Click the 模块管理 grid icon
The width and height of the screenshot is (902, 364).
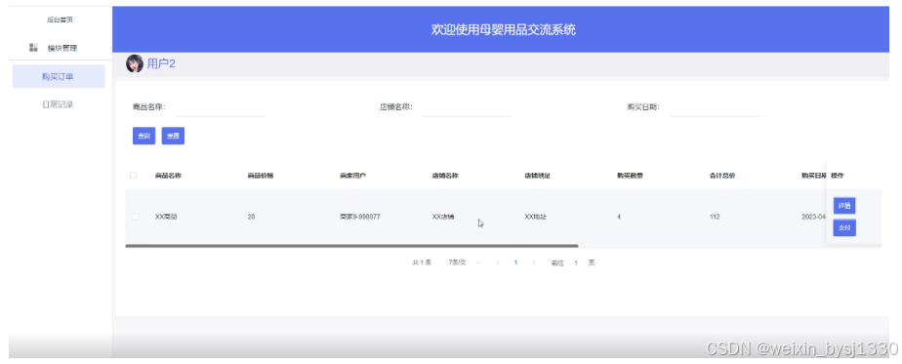pyautogui.click(x=33, y=48)
